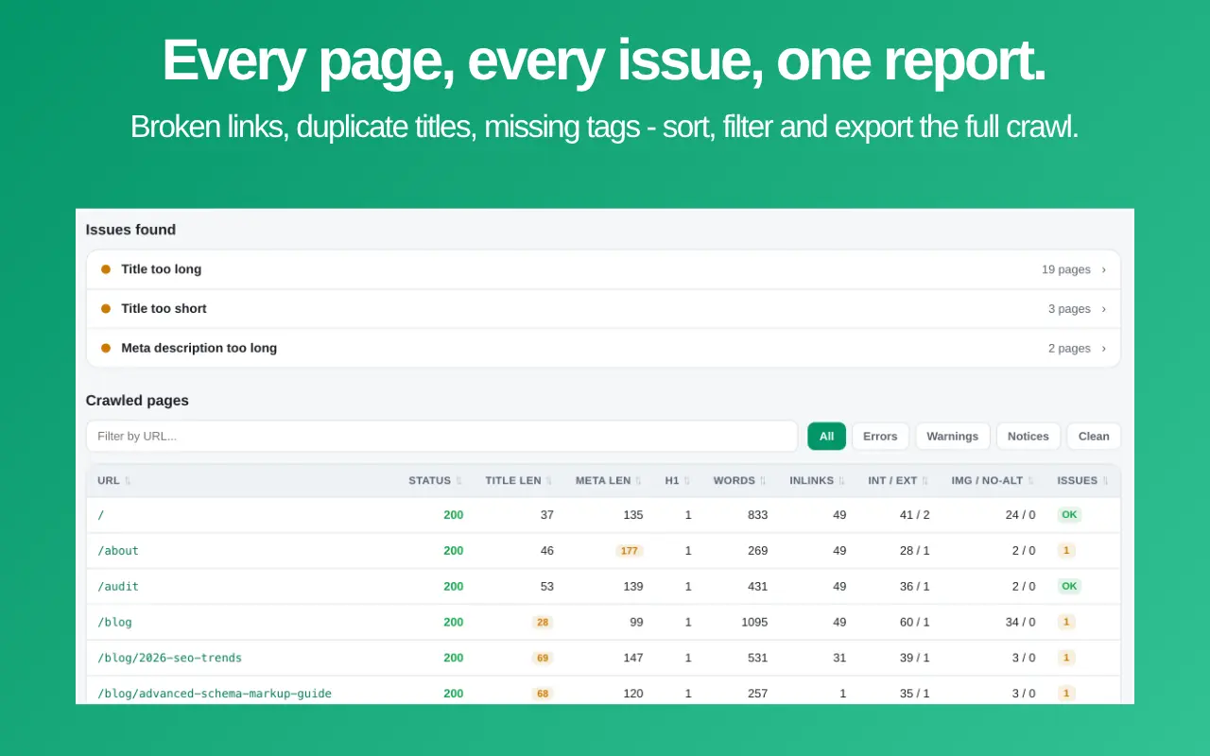Expand Title too long chevron
This screenshot has height=756, width=1210.
pyautogui.click(x=1103, y=269)
